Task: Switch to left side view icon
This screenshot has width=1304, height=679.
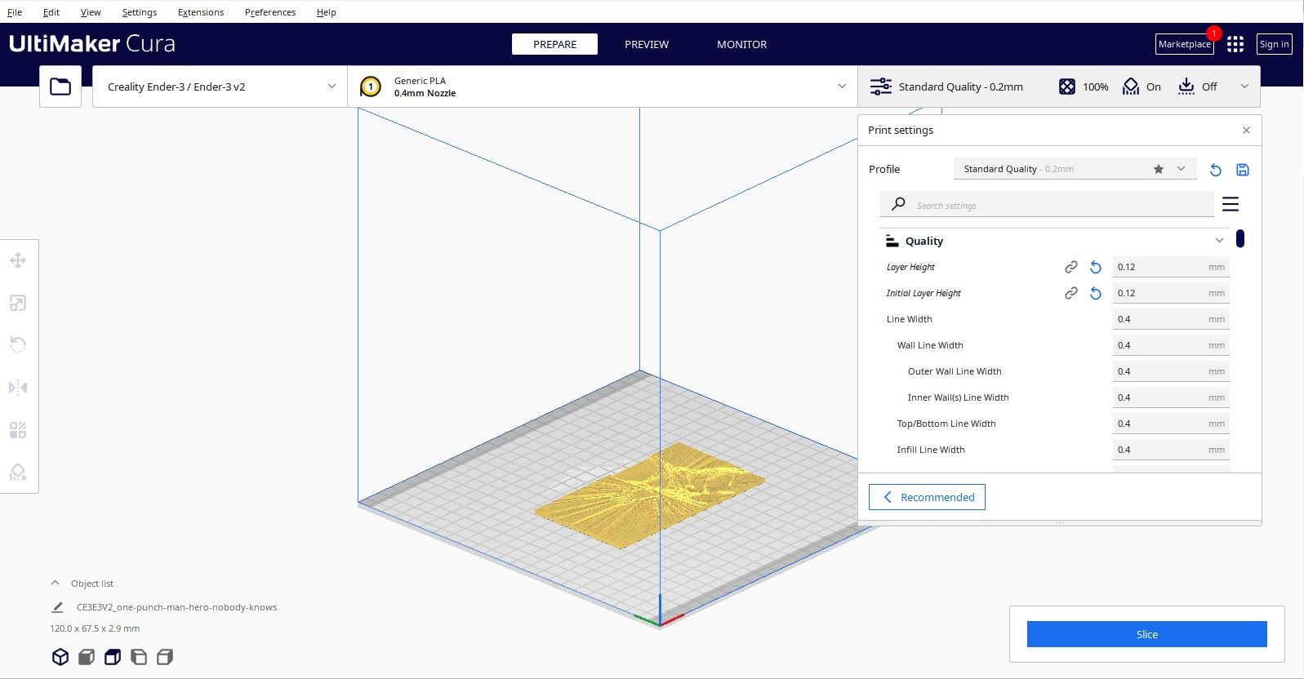Action: pyautogui.click(x=139, y=657)
